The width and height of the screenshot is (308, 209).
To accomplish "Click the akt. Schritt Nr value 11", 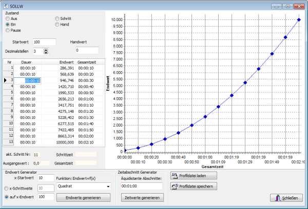I will [36, 155].
